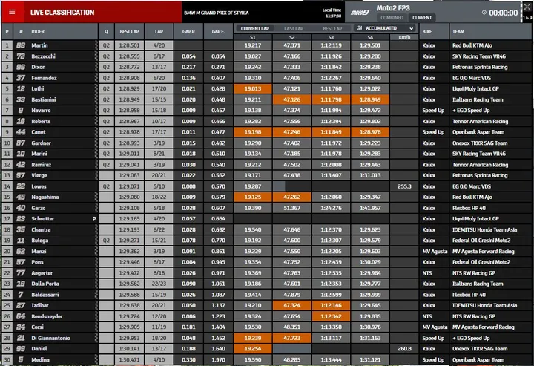Click the BEST LAP column header

pos(129,32)
